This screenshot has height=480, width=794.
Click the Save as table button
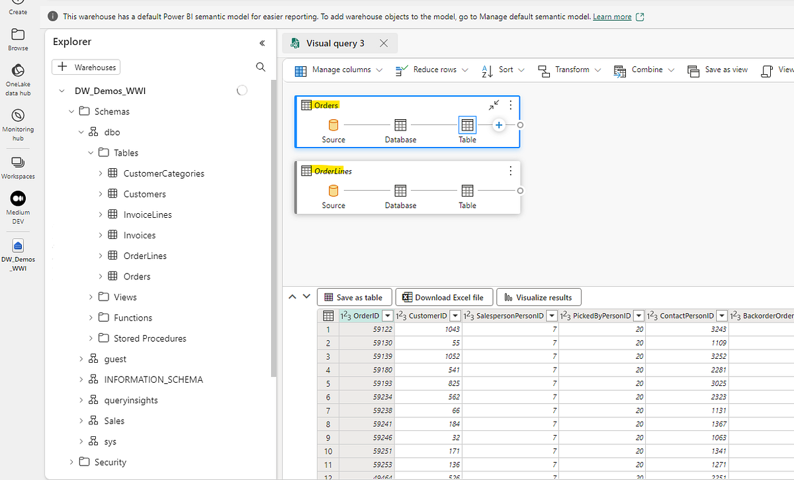(355, 297)
